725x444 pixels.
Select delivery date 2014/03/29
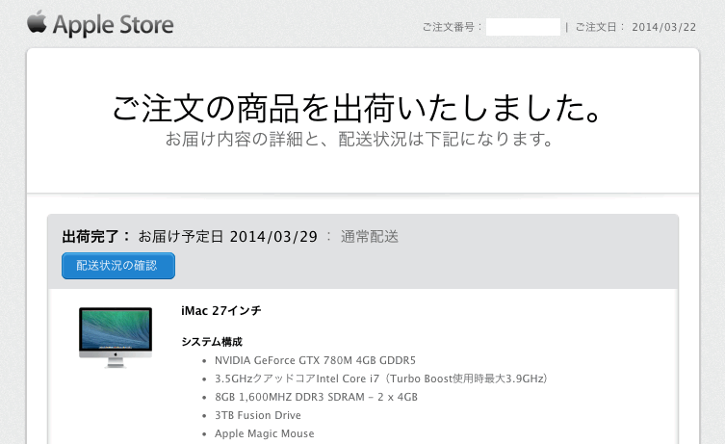click(273, 237)
